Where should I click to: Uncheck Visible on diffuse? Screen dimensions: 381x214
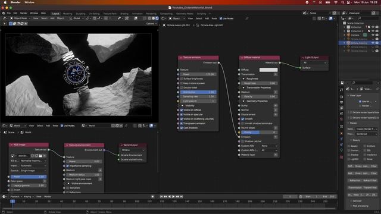[x=182, y=110]
